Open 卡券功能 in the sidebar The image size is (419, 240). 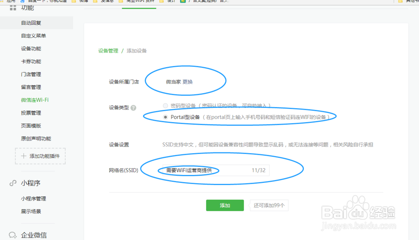(31, 62)
